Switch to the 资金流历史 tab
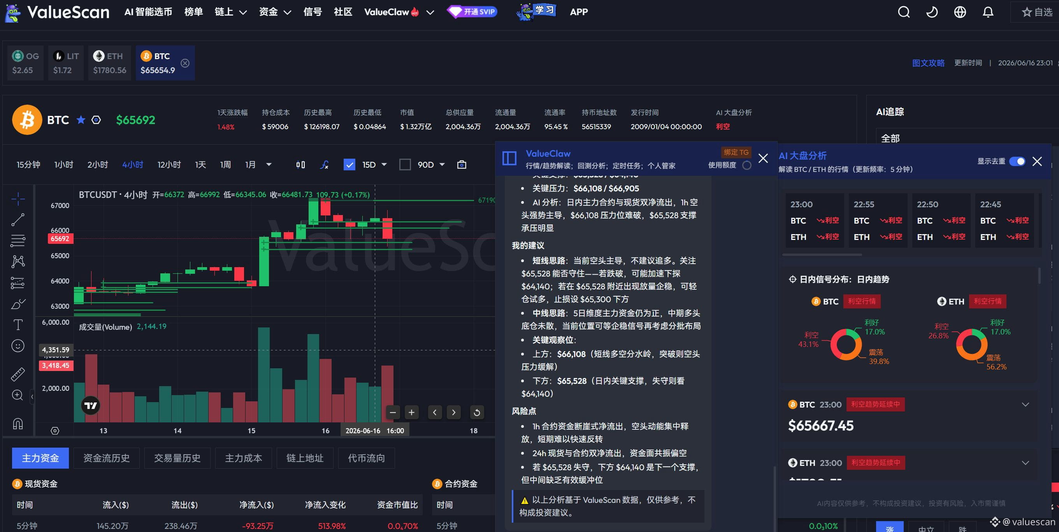1059x532 pixels. [107, 458]
